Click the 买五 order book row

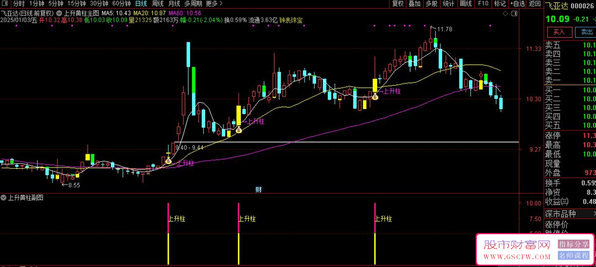[570, 125]
